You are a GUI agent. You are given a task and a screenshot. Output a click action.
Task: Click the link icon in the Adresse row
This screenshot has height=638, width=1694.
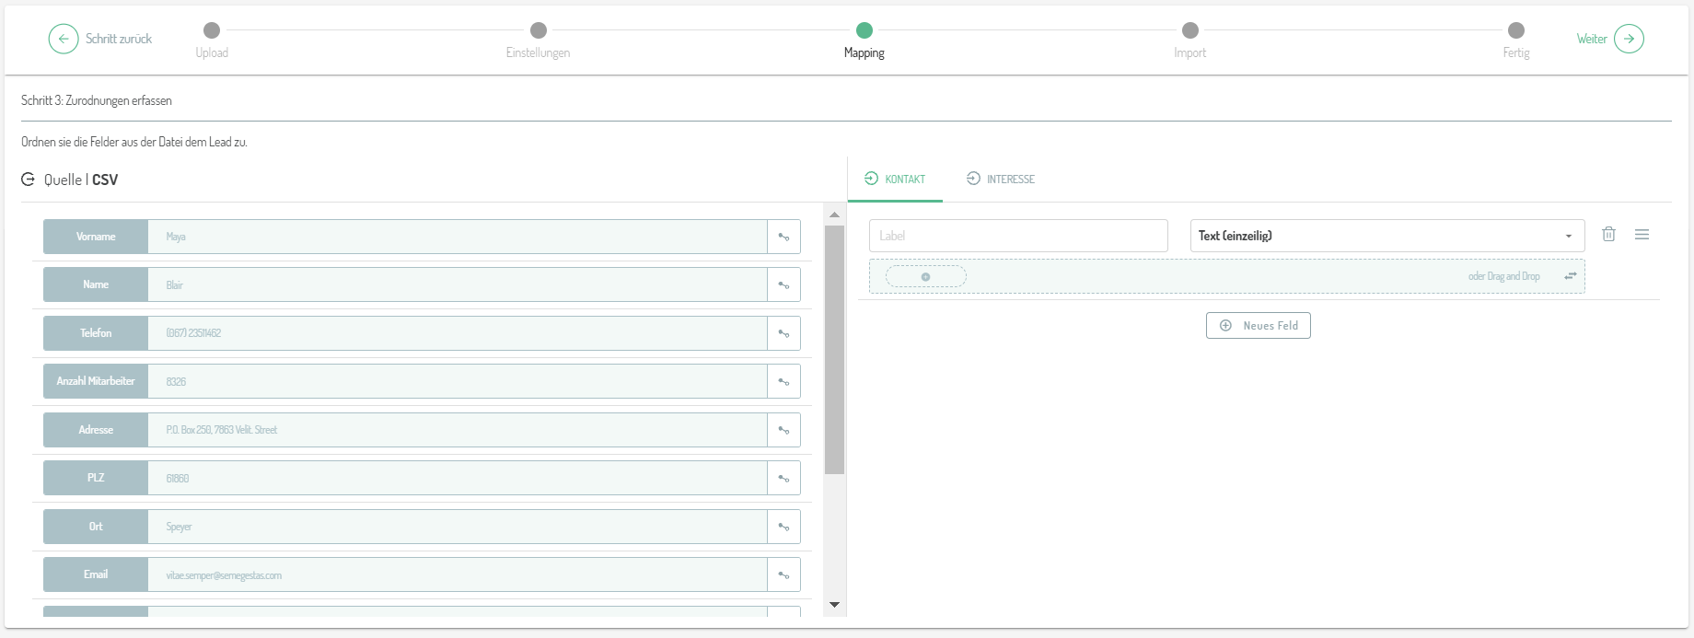tap(783, 430)
